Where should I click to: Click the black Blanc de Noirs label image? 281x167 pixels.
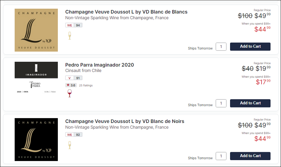(x=36, y=140)
